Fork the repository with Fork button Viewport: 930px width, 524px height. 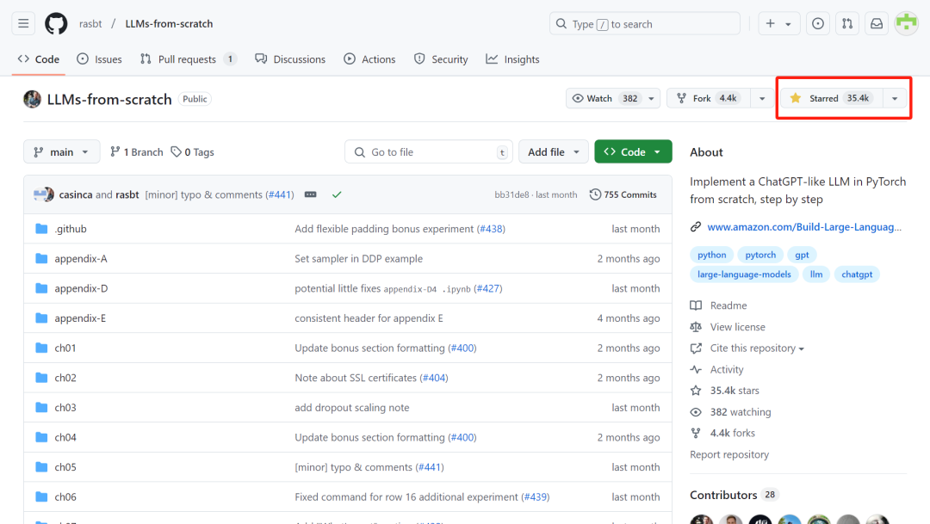(709, 98)
